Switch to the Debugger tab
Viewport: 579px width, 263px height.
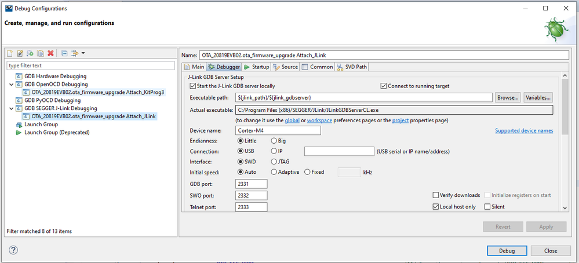pyautogui.click(x=224, y=67)
